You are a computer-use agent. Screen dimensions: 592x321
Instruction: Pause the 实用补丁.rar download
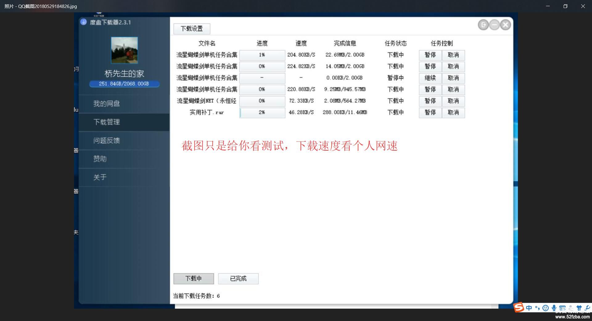pyautogui.click(x=430, y=112)
